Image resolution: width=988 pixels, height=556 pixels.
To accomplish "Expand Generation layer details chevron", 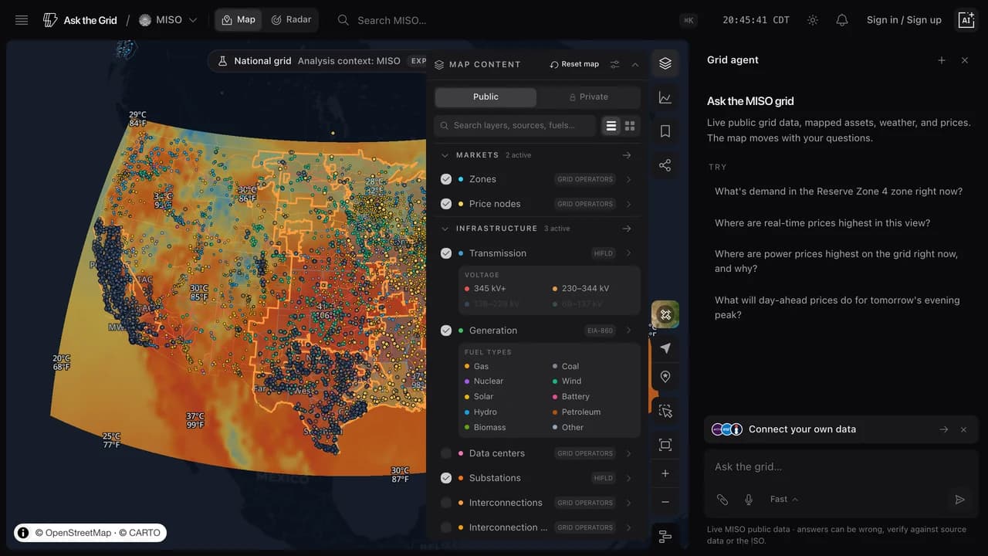I will pyautogui.click(x=629, y=331).
